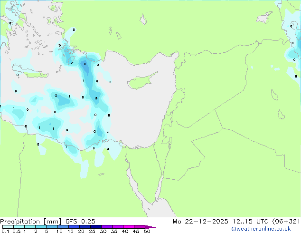Pick the 35–40 mm legend color box

117,227
